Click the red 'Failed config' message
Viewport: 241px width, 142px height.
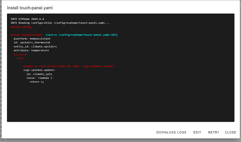21,27
